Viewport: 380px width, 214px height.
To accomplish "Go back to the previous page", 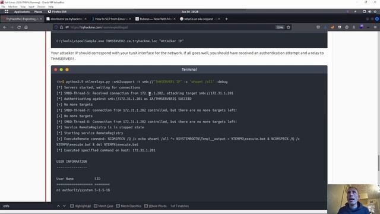I will (x=5, y=27).
